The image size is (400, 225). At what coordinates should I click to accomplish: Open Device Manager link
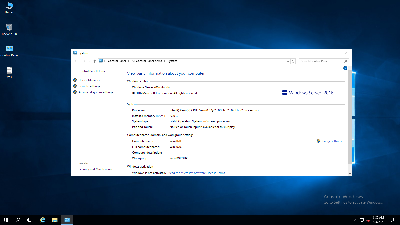89,80
